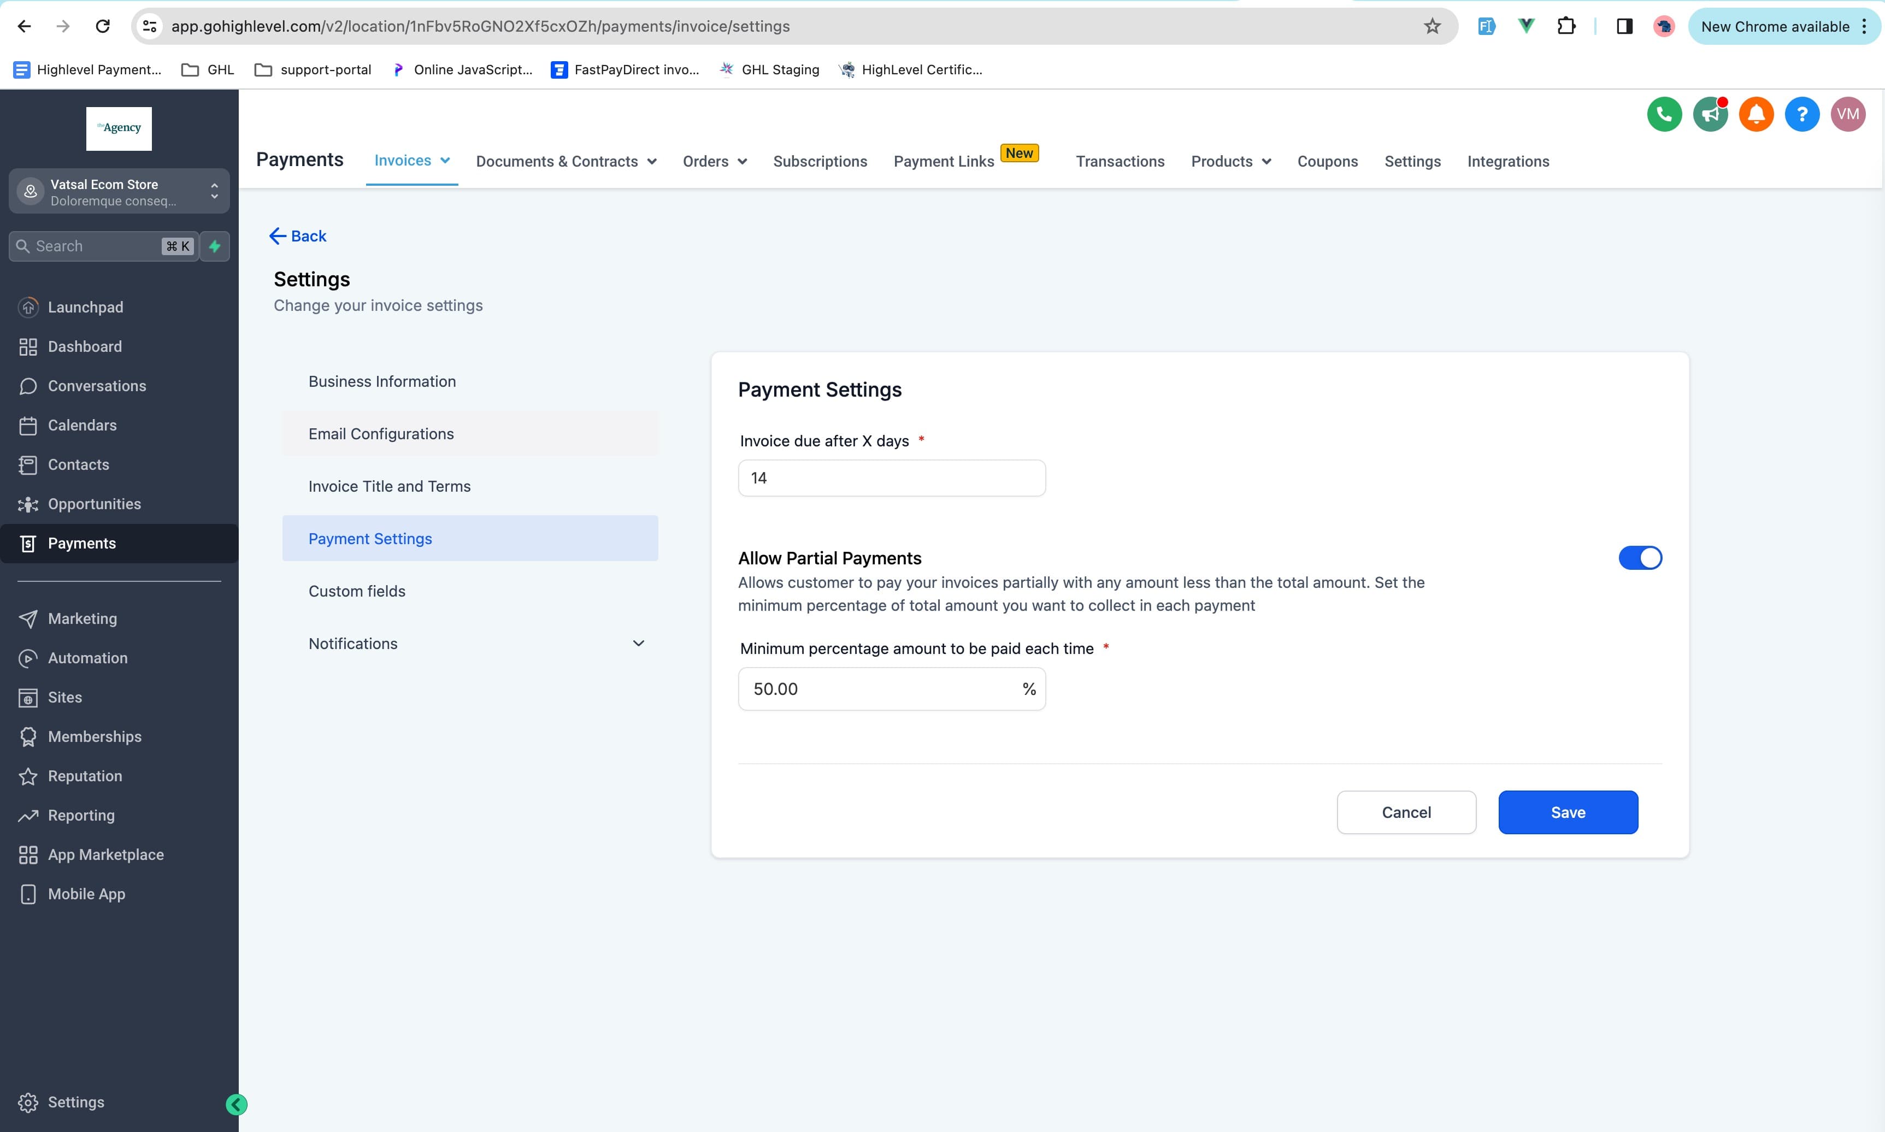Click the Calendars sidebar icon
Screen dimensions: 1885x1132
click(x=28, y=426)
